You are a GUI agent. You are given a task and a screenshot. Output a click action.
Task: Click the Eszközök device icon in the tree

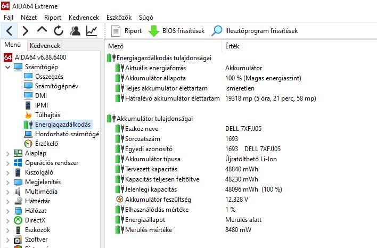[x=18, y=230]
